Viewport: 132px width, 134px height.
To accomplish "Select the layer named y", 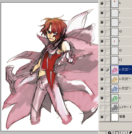I will pos(120,23).
